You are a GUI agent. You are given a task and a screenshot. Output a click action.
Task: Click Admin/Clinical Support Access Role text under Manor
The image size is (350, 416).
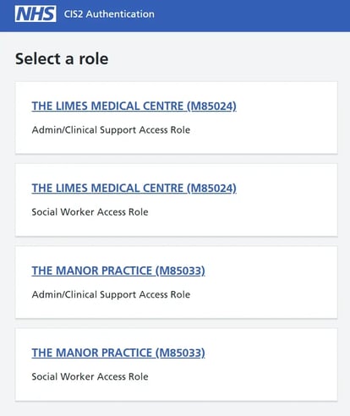(x=111, y=294)
